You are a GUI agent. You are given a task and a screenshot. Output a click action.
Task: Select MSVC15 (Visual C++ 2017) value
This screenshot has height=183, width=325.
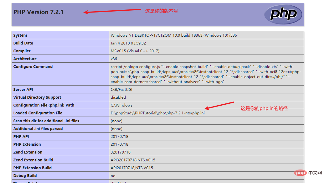click(135, 51)
